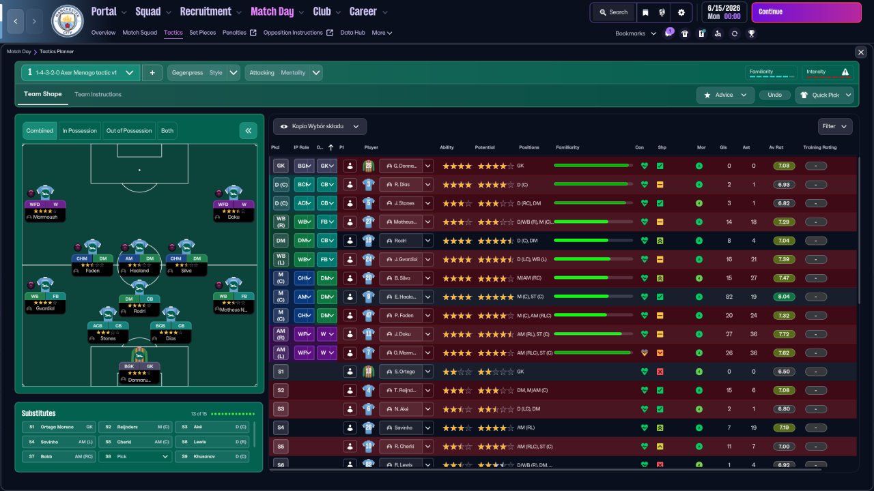Click the Undo button
This screenshot has height=491, width=874.
(774, 95)
